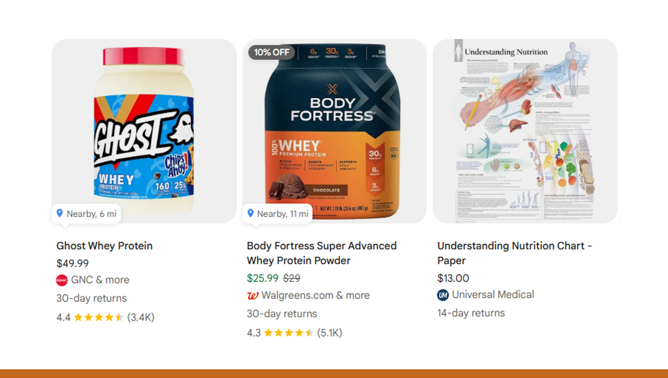Open Body Fortress Super Advanced Whey link
668x378 pixels.
[x=322, y=253]
